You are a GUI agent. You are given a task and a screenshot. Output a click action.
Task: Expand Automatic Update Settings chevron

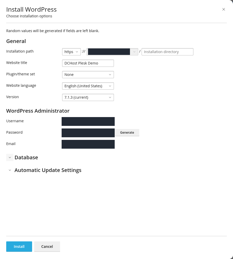point(10,170)
